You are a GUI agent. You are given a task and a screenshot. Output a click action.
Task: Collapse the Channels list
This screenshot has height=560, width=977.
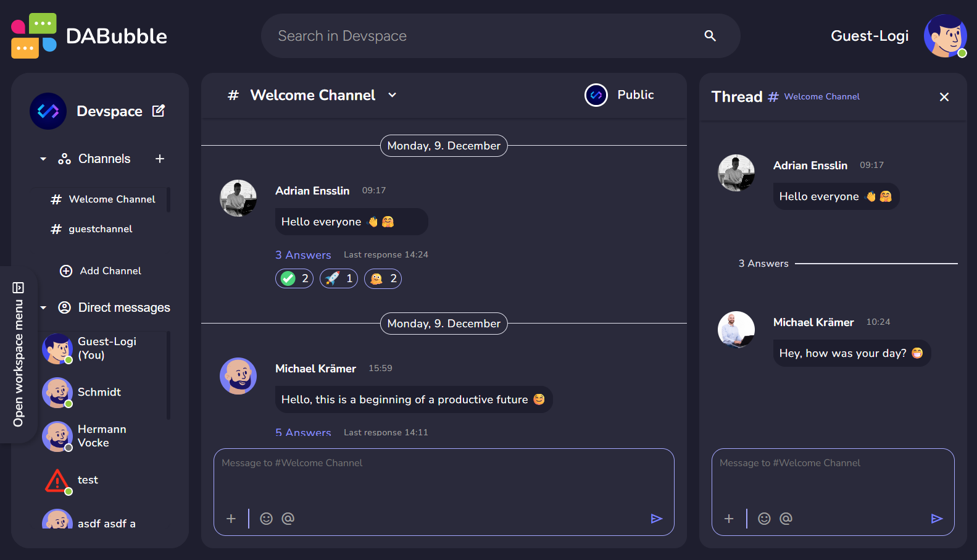pyautogui.click(x=43, y=159)
